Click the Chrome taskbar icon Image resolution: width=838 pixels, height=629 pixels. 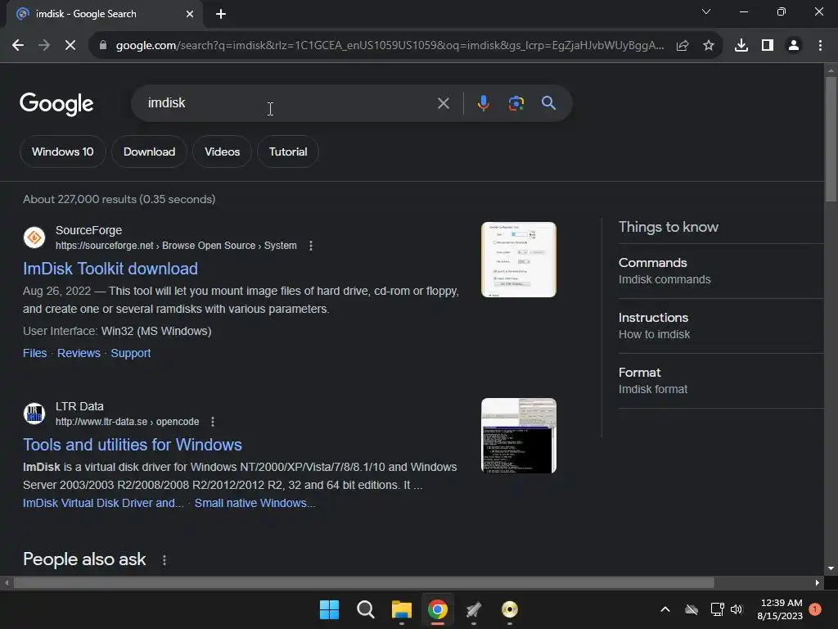438,609
